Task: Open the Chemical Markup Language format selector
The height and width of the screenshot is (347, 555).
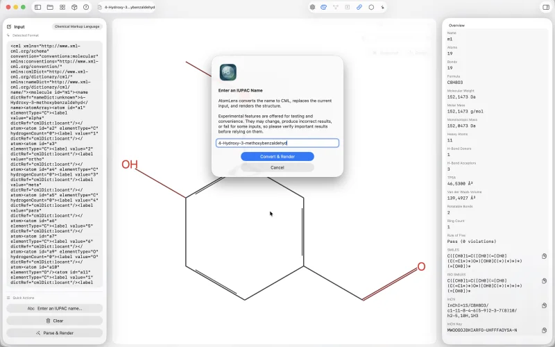Action: click(x=77, y=26)
